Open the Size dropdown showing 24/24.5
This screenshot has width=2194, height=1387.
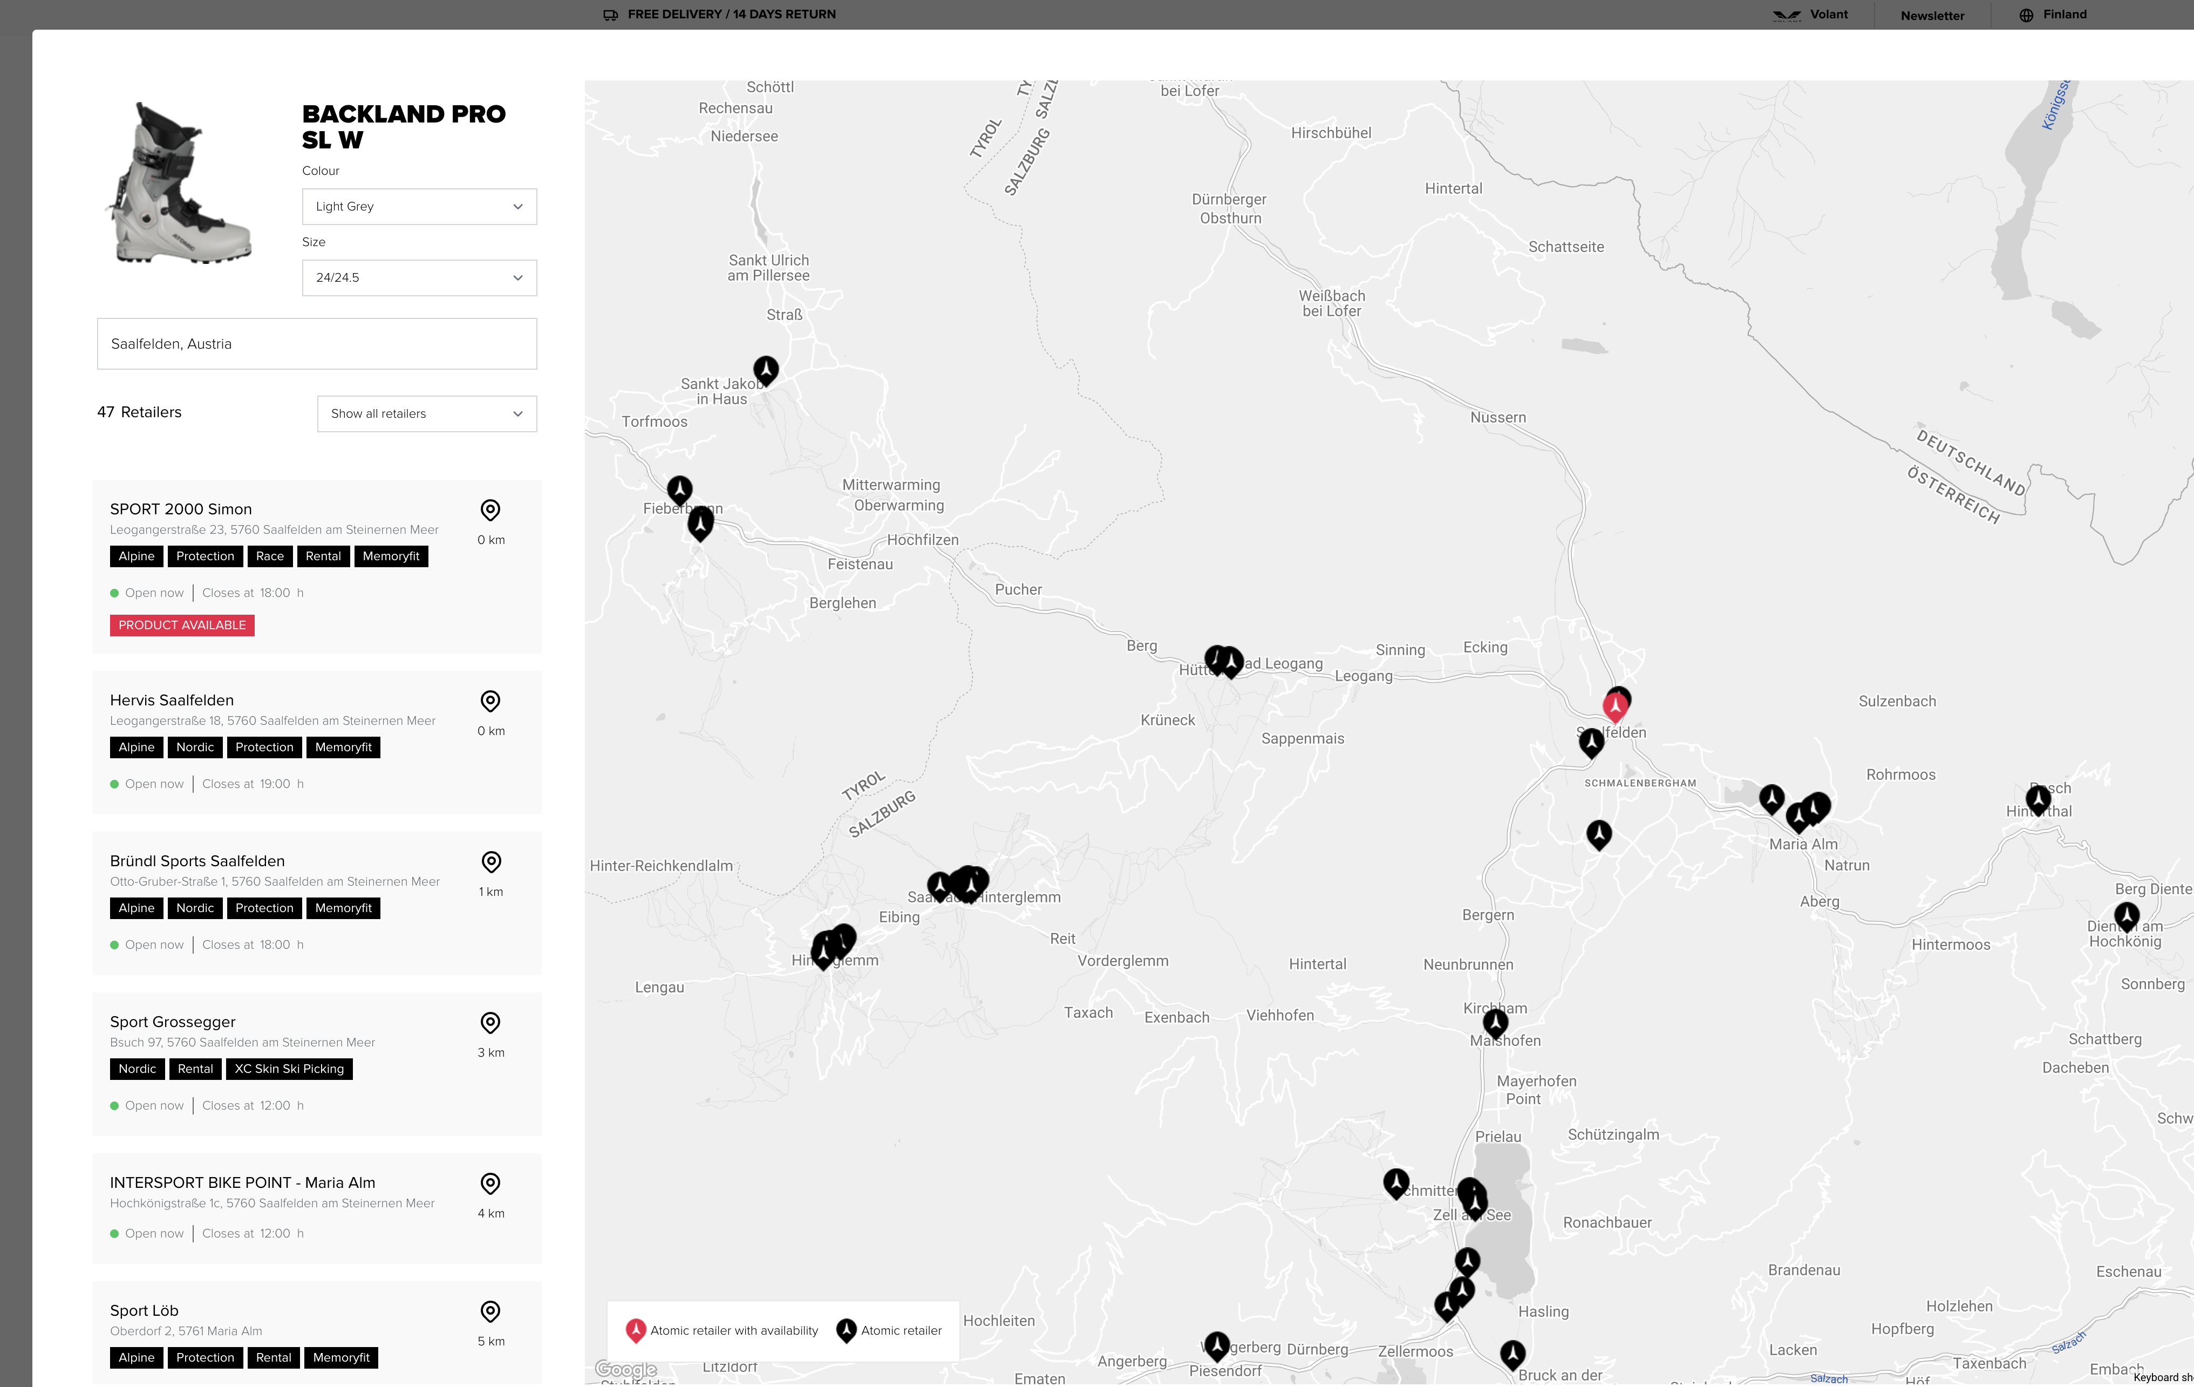(419, 278)
